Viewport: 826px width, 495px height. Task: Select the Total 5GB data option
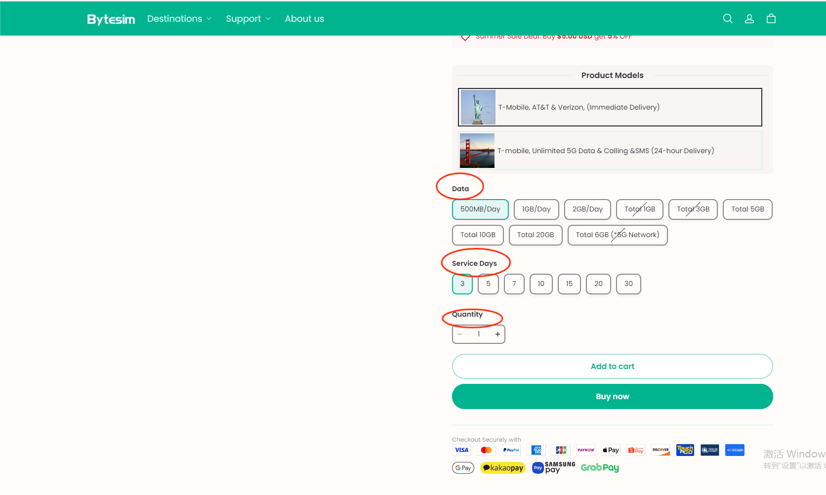pyautogui.click(x=747, y=209)
